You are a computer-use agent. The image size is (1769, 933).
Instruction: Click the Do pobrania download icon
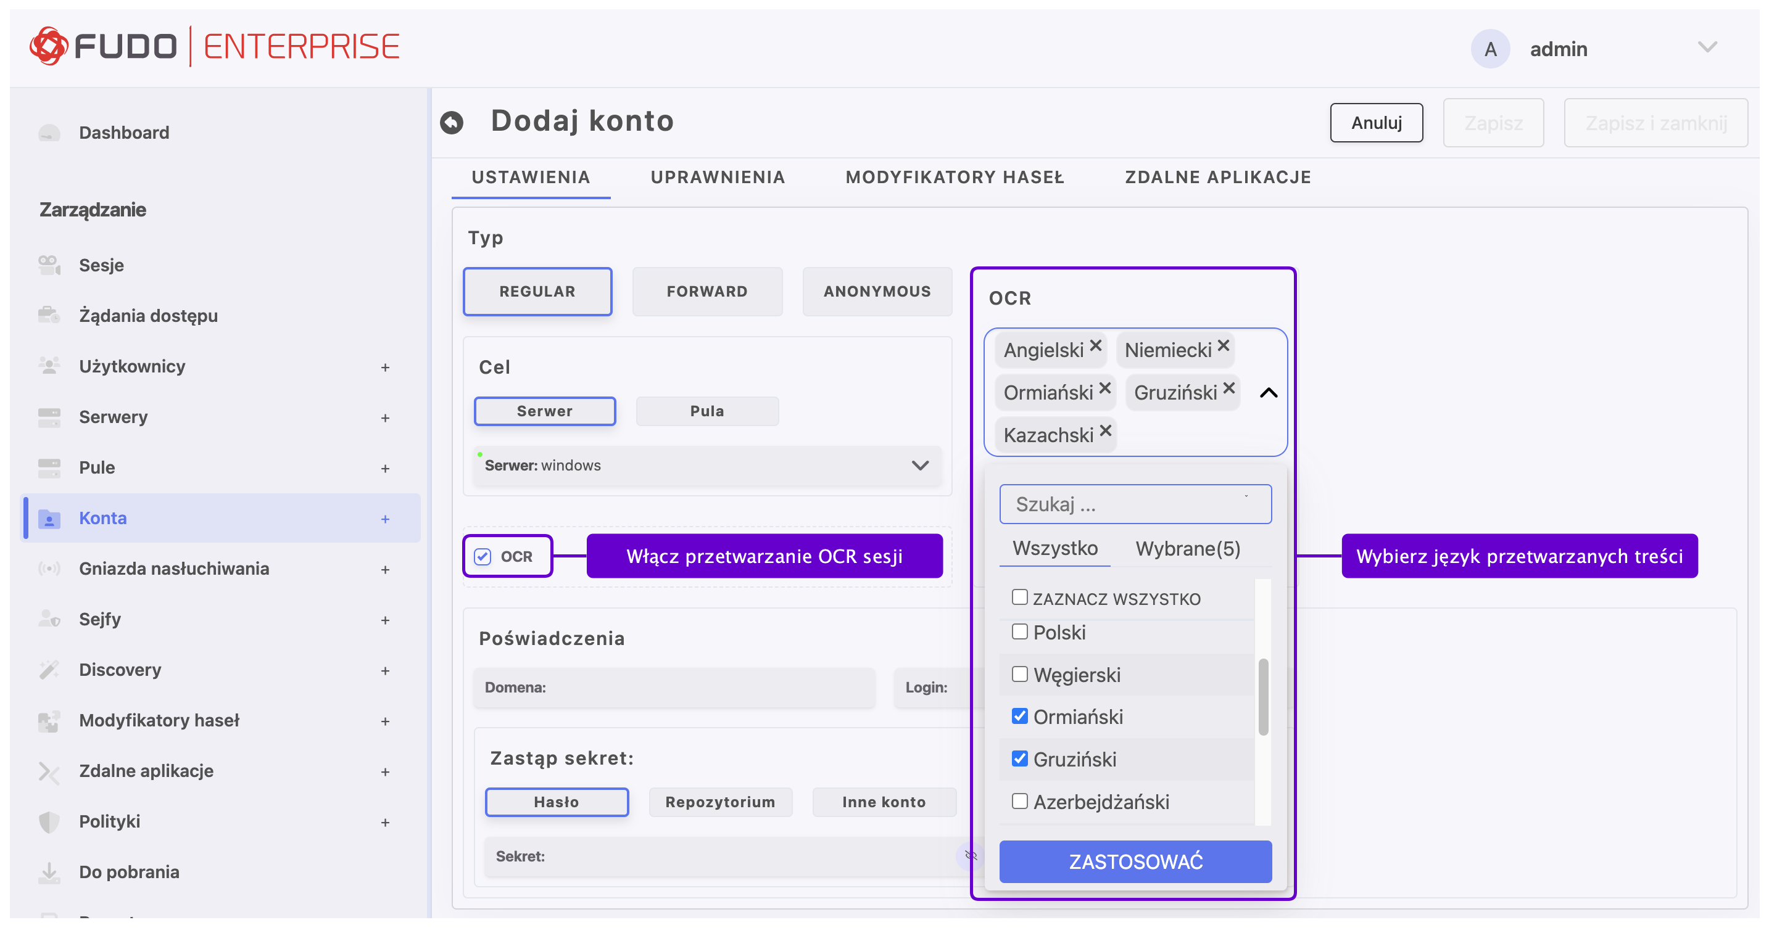click(x=49, y=872)
